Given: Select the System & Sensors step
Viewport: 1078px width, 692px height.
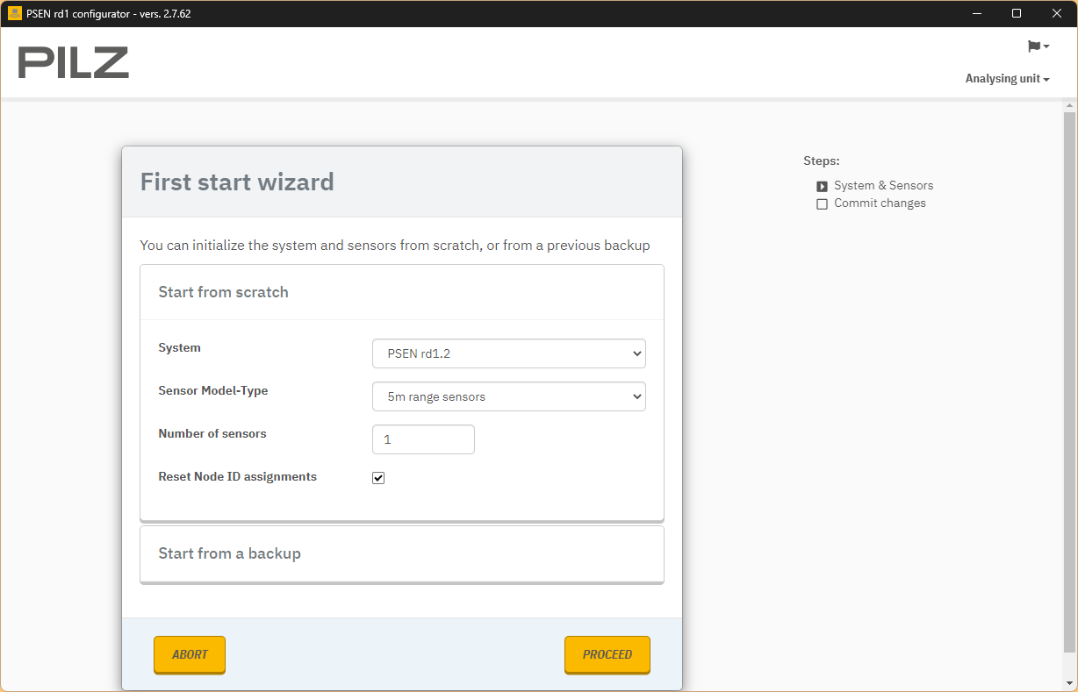Looking at the screenshot, I should (x=883, y=186).
